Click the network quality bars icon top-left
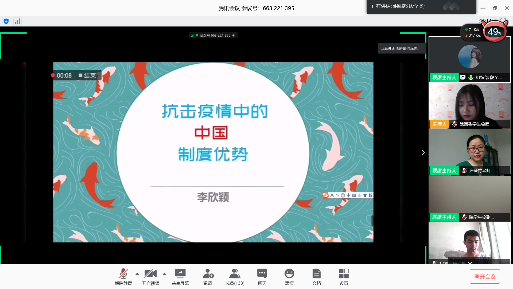513x289 pixels. 17,21
